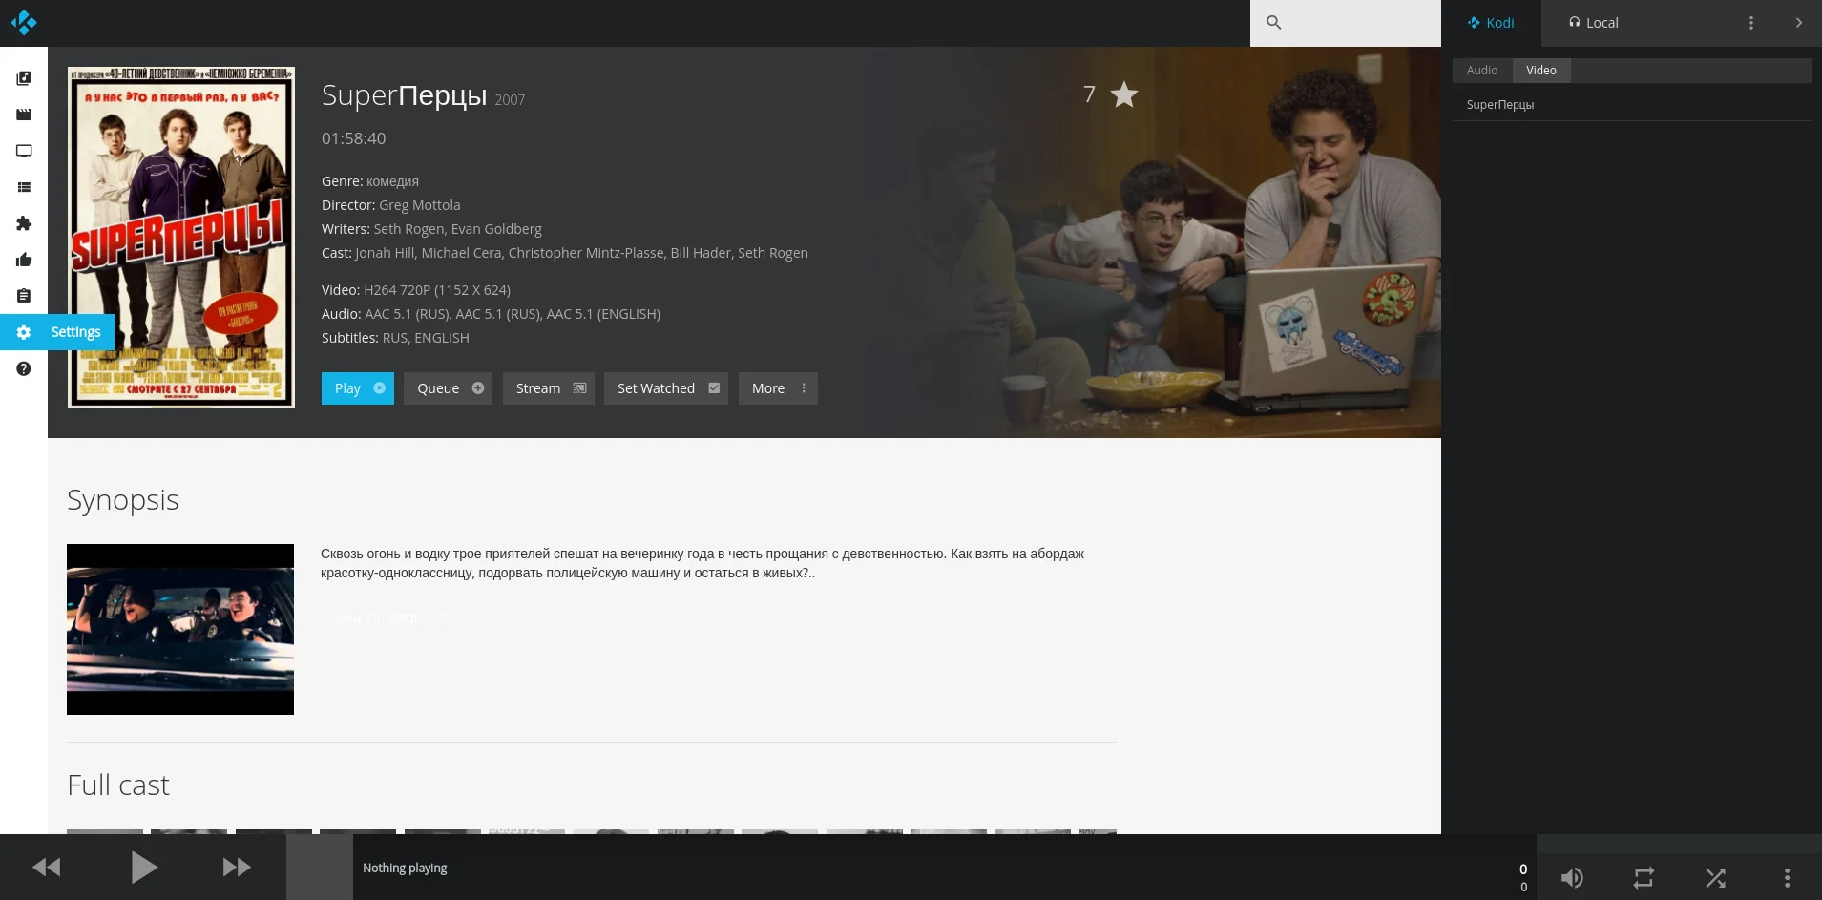The width and height of the screenshot is (1822, 900).
Task: Mute the volume speaker icon
Action: click(1572, 877)
